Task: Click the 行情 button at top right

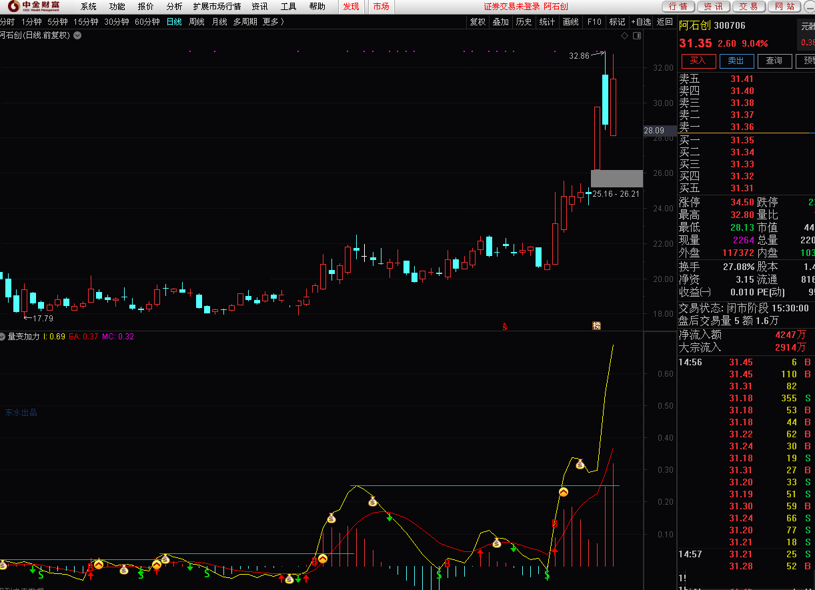Action: click(678, 7)
